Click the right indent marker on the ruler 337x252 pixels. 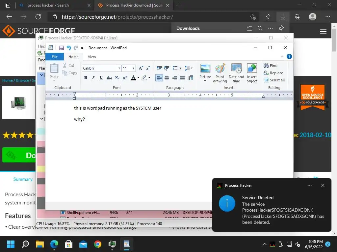click(x=264, y=96)
